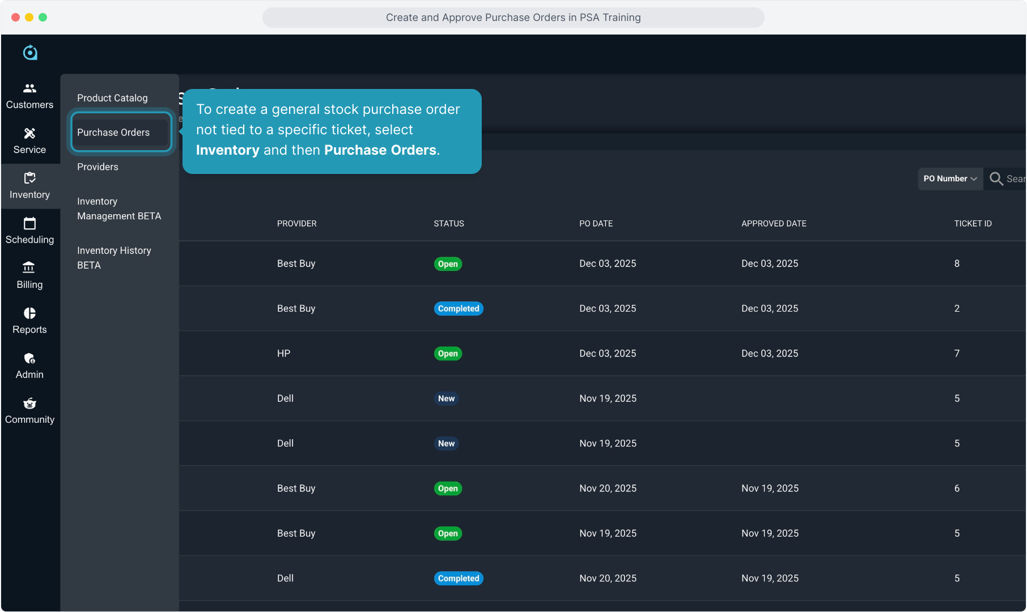Viewport: 1027px width, 612px height.
Task: Select the Inventory sidebar icon
Action: 29,178
